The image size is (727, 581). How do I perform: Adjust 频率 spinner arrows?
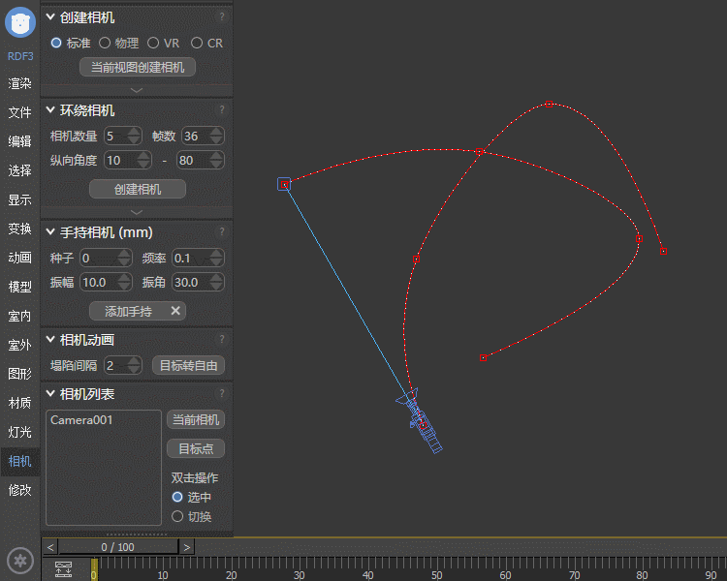216,258
